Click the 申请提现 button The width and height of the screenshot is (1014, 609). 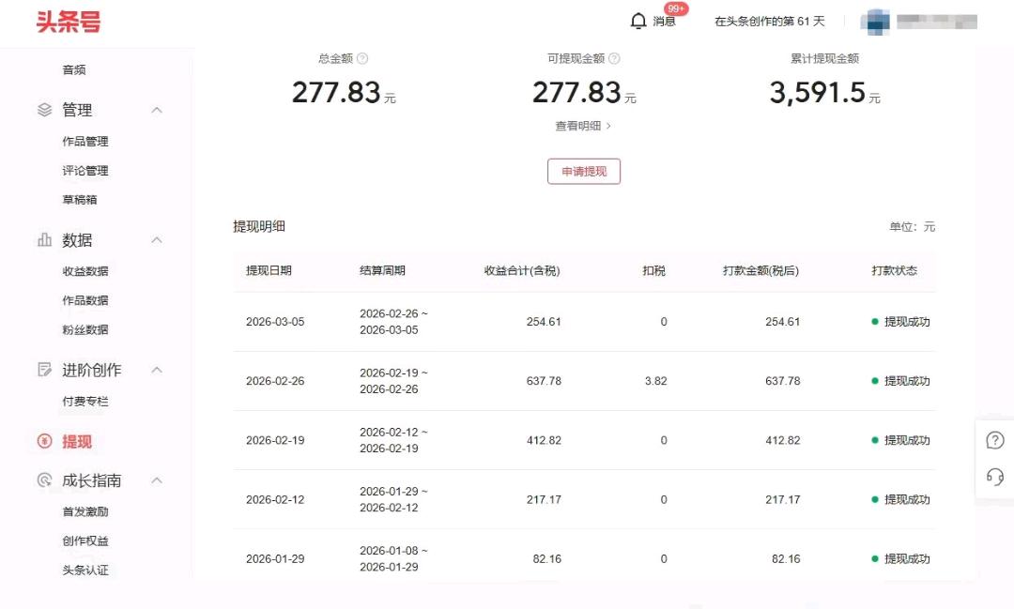(x=584, y=171)
